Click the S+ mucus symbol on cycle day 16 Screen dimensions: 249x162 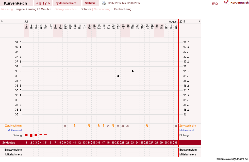click(x=99, y=126)
